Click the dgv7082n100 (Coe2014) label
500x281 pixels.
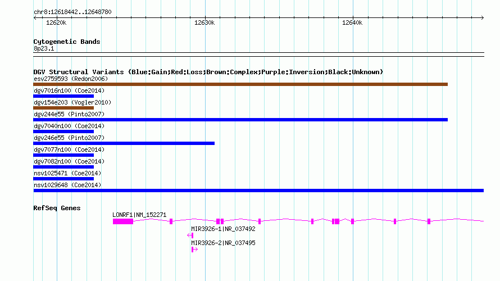pyautogui.click(x=69, y=161)
